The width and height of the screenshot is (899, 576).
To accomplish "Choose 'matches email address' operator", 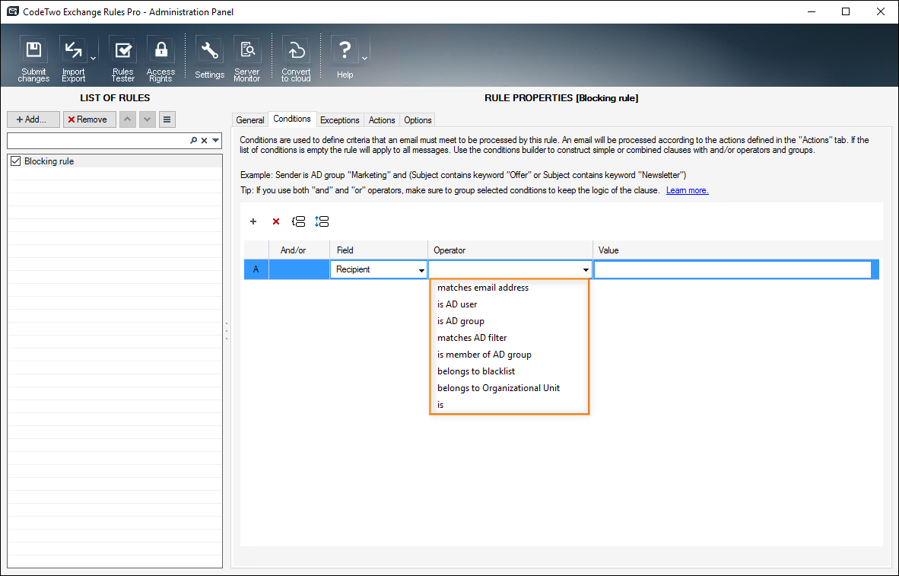I will [x=509, y=288].
